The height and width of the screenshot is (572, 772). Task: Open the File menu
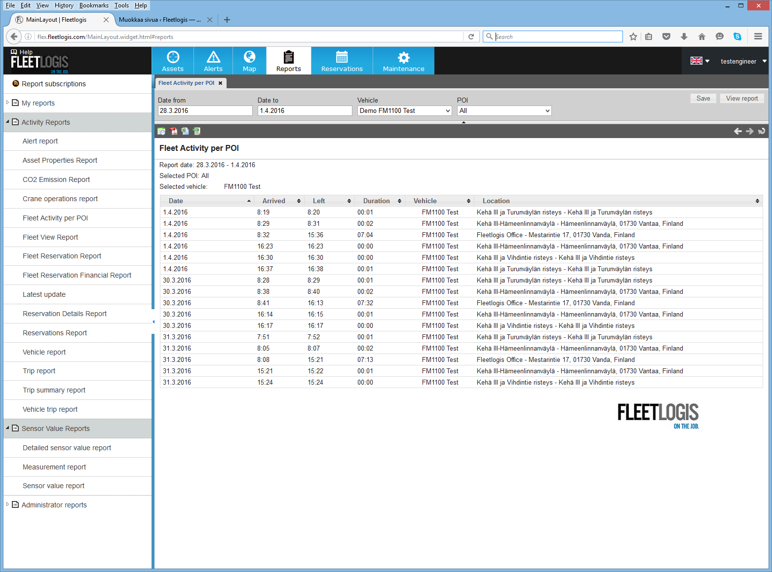(10, 5)
